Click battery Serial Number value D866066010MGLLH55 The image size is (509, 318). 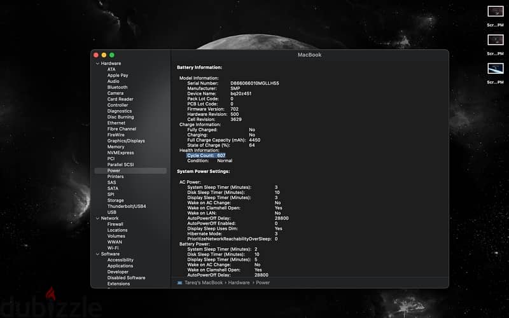click(x=254, y=83)
